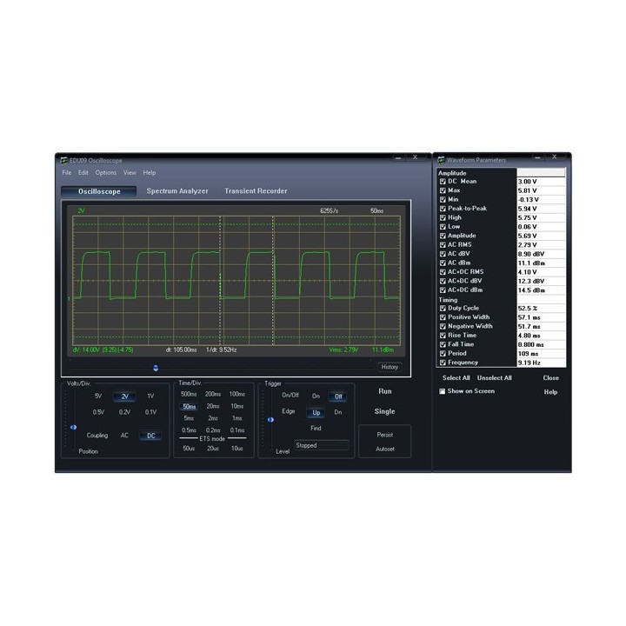Screen dimensions: 626x626
Task: Uncheck the Peak-to-Peak checkbox
Action: (x=443, y=209)
